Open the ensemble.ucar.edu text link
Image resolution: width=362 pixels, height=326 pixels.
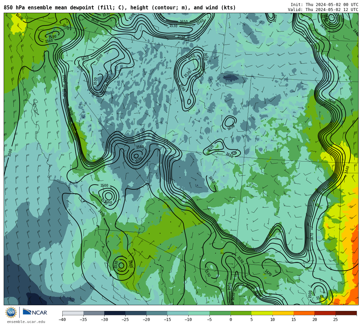tap(26, 322)
